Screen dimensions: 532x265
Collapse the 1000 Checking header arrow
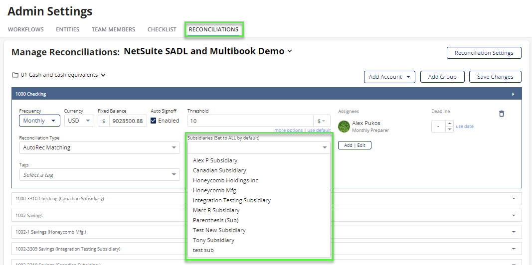coord(514,94)
